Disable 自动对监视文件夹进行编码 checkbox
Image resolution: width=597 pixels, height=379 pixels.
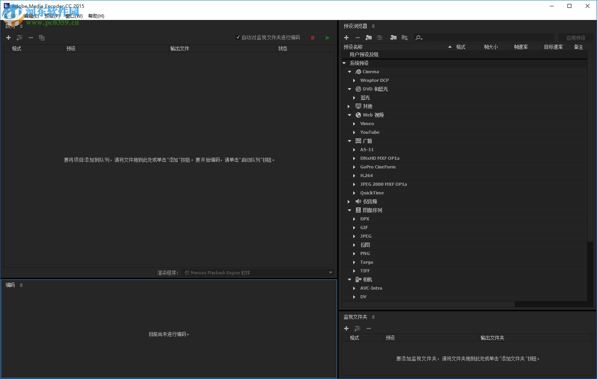(238, 37)
